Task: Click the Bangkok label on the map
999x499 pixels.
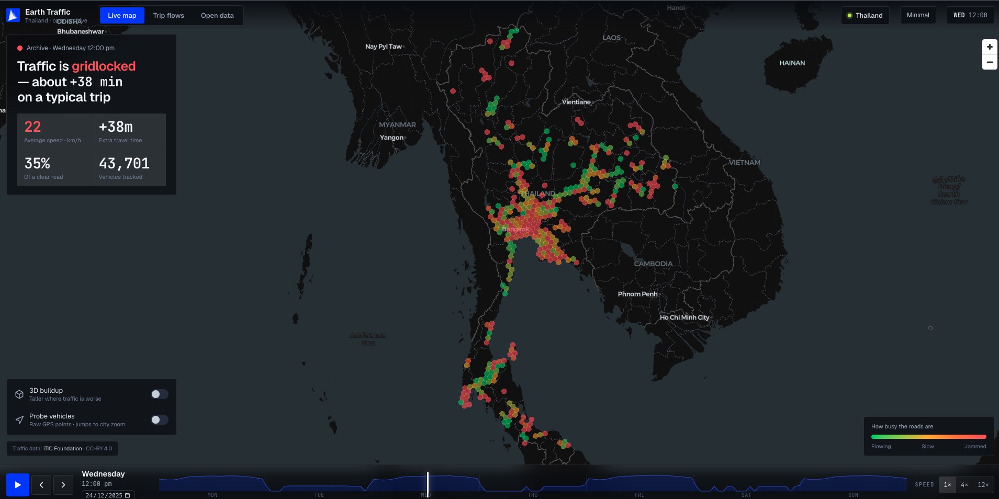Action: click(515, 229)
